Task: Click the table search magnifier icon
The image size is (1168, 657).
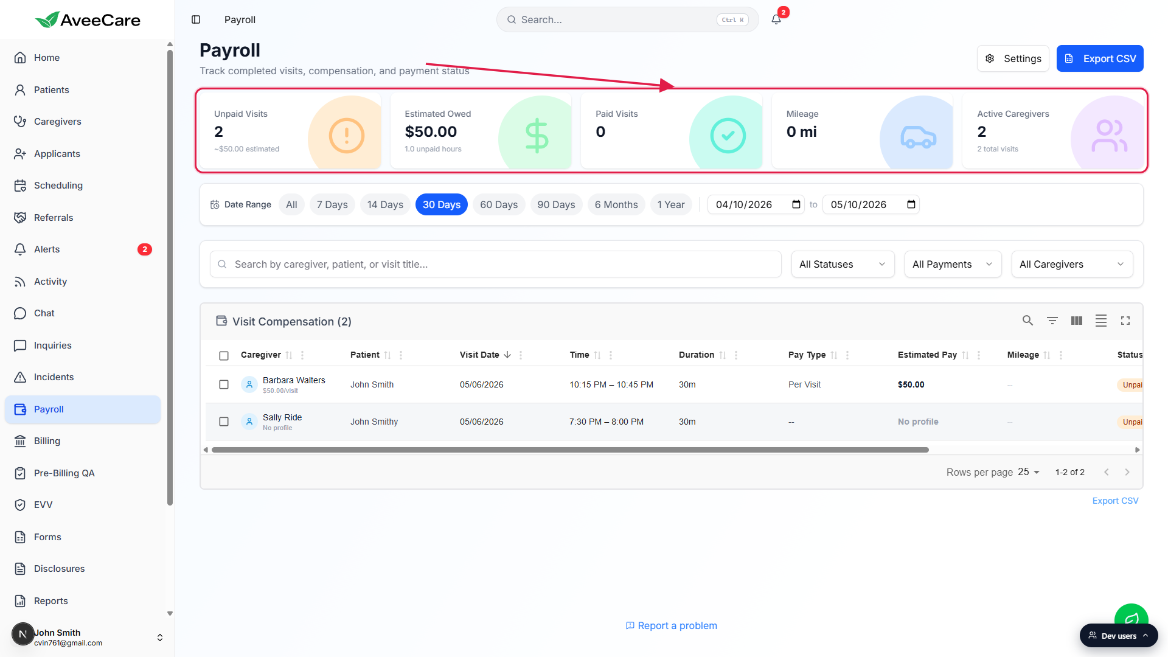Action: click(x=1027, y=321)
